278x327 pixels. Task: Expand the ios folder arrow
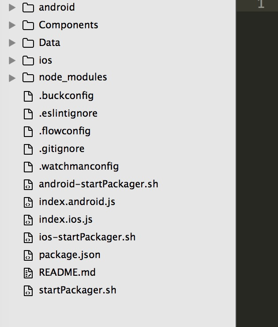[12, 61]
